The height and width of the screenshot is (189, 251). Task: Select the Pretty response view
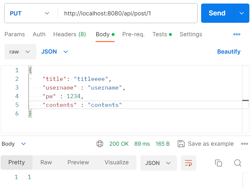[17, 162]
